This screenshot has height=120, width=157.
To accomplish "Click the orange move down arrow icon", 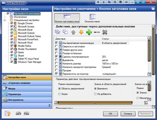I will coord(81,32).
